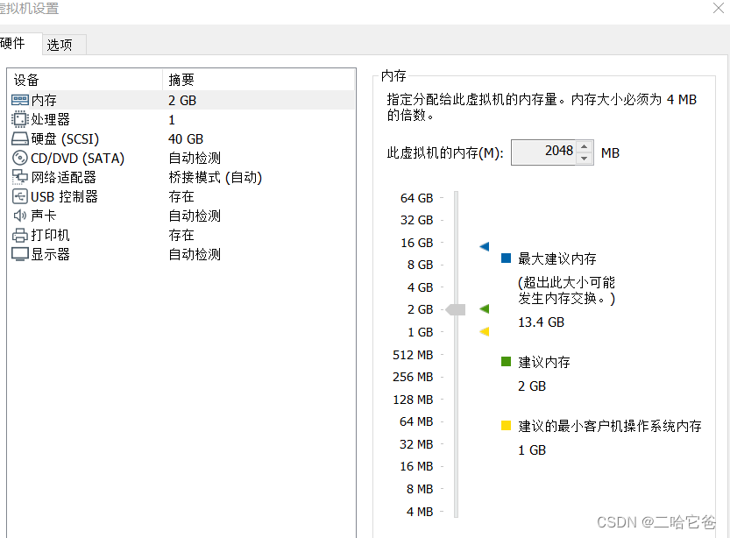
Task: Select the 声卡 device row
Action: tap(182, 216)
